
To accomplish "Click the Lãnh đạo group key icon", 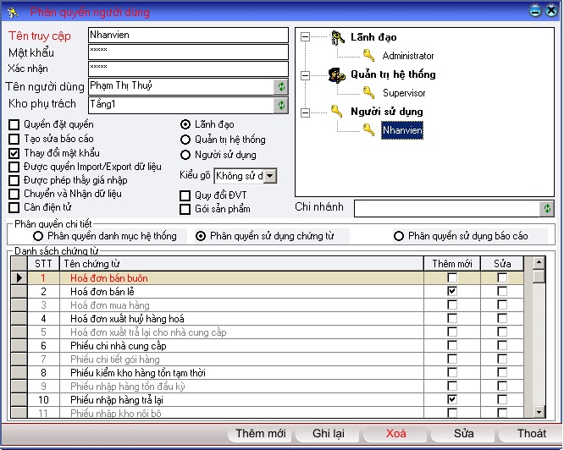I will click(x=337, y=37).
